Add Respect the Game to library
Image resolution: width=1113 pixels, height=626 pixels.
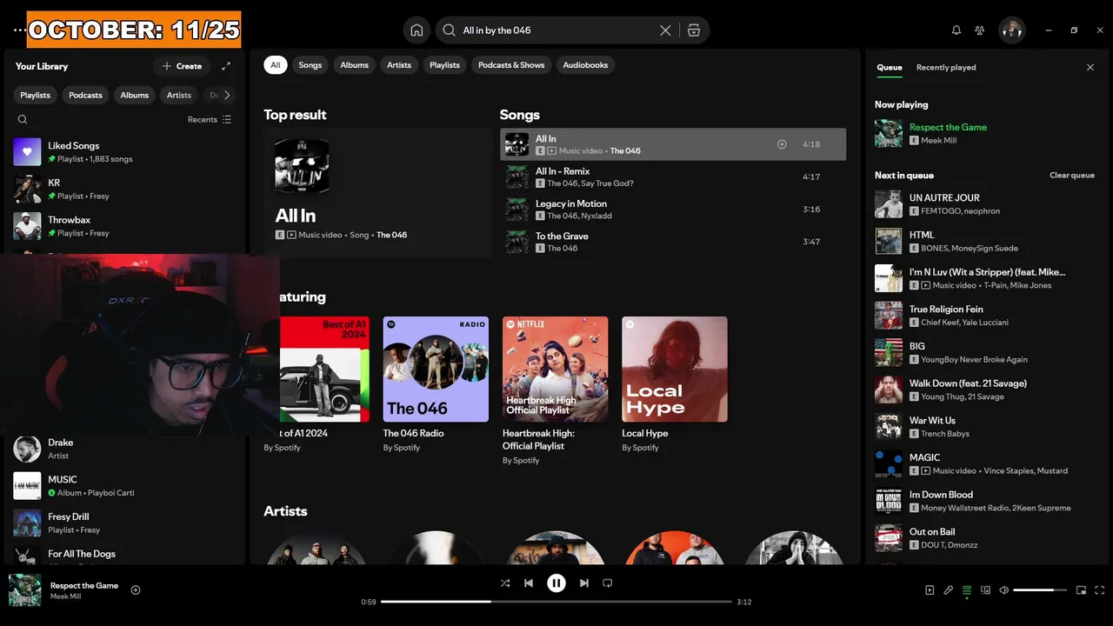(x=136, y=590)
